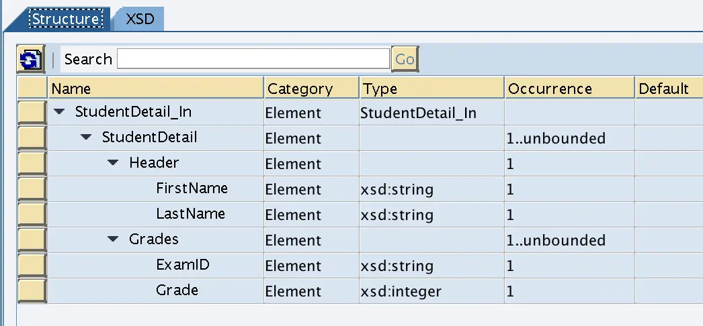Click the refresh icon beside Search
This screenshot has height=326, width=703.
30,59
